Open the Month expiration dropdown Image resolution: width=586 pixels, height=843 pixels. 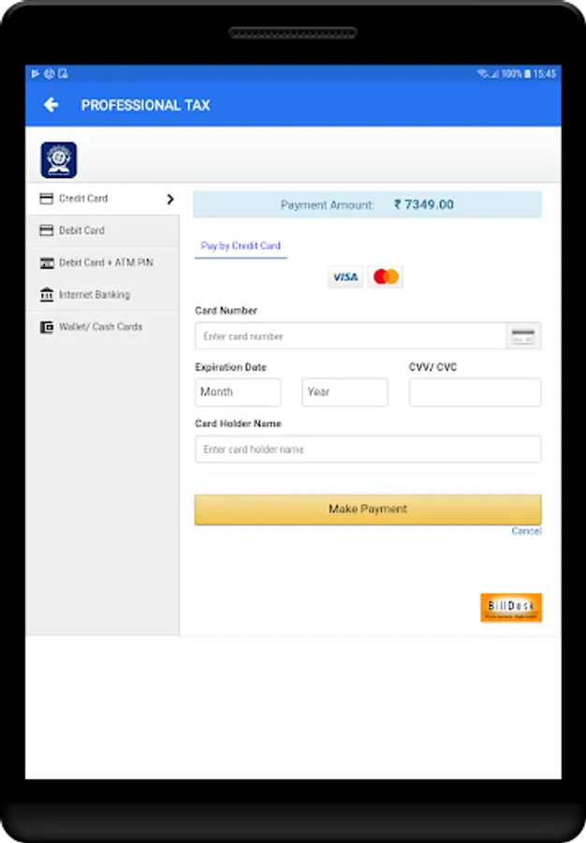tap(238, 392)
